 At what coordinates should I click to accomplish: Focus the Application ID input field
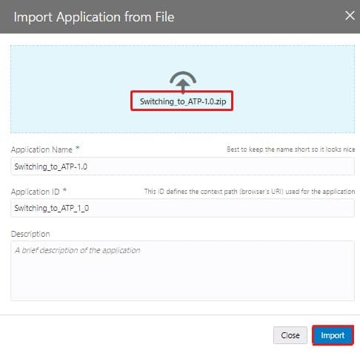(x=182, y=208)
